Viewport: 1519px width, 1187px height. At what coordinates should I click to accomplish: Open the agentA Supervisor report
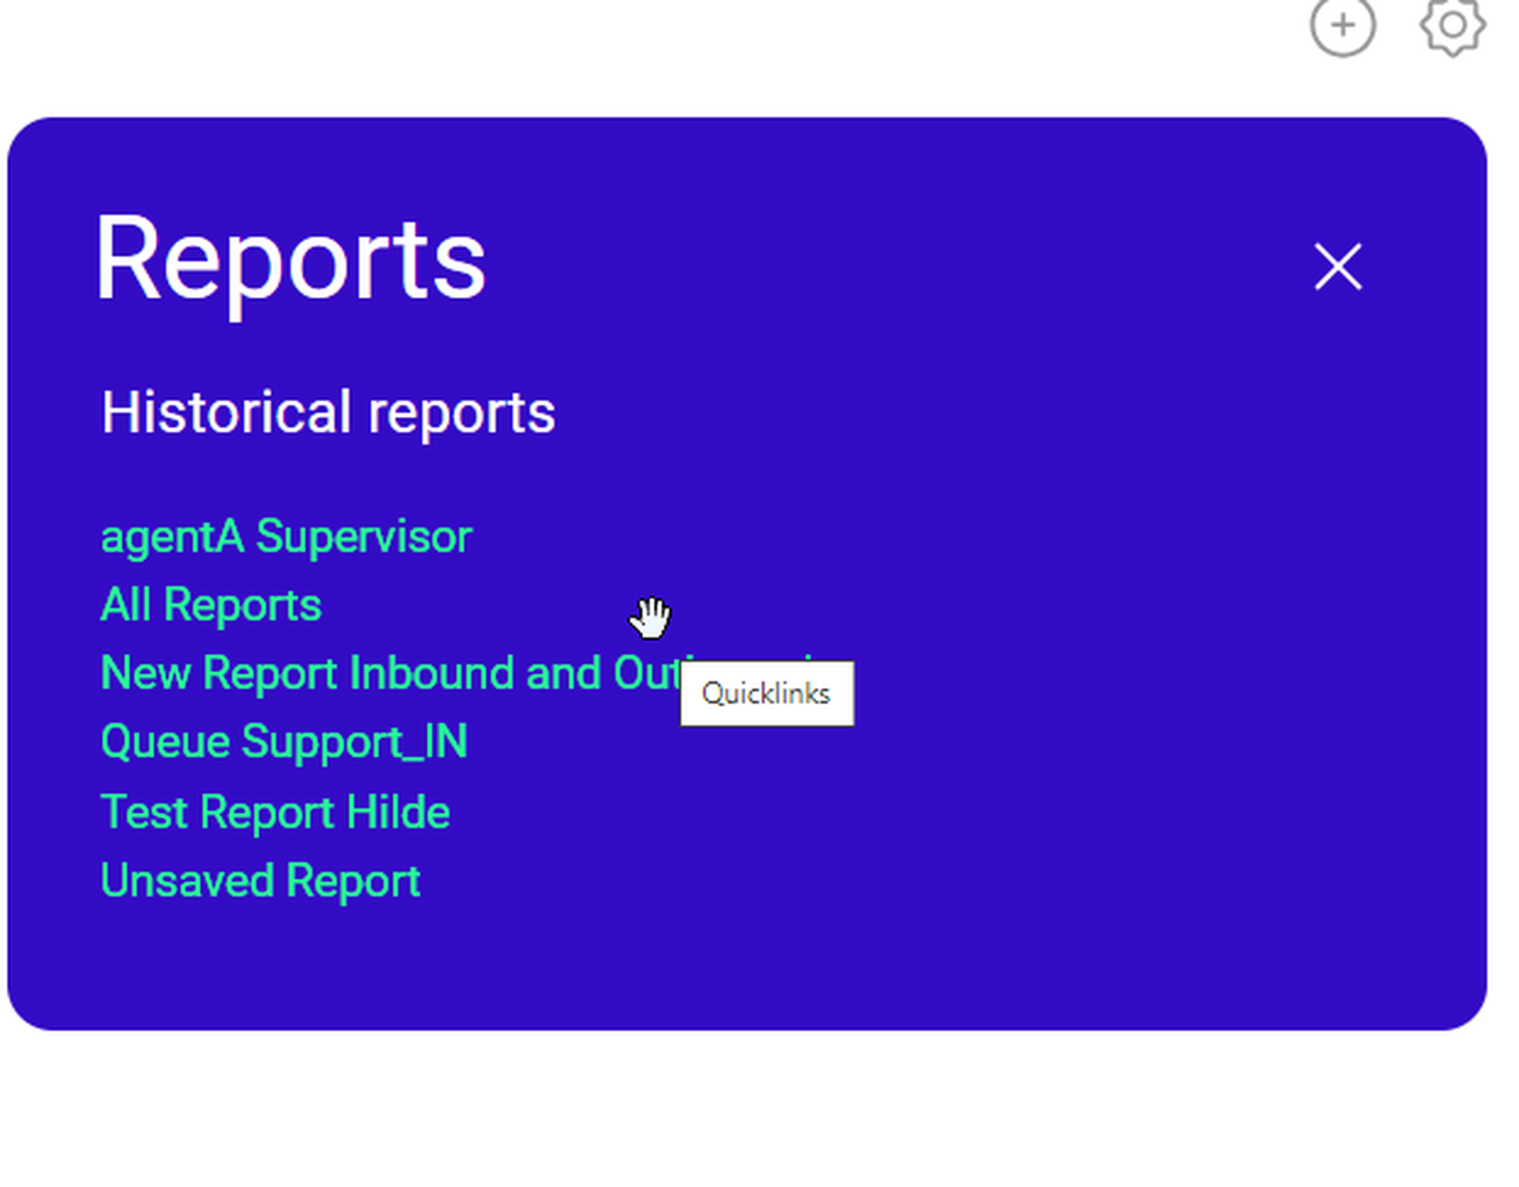286,537
